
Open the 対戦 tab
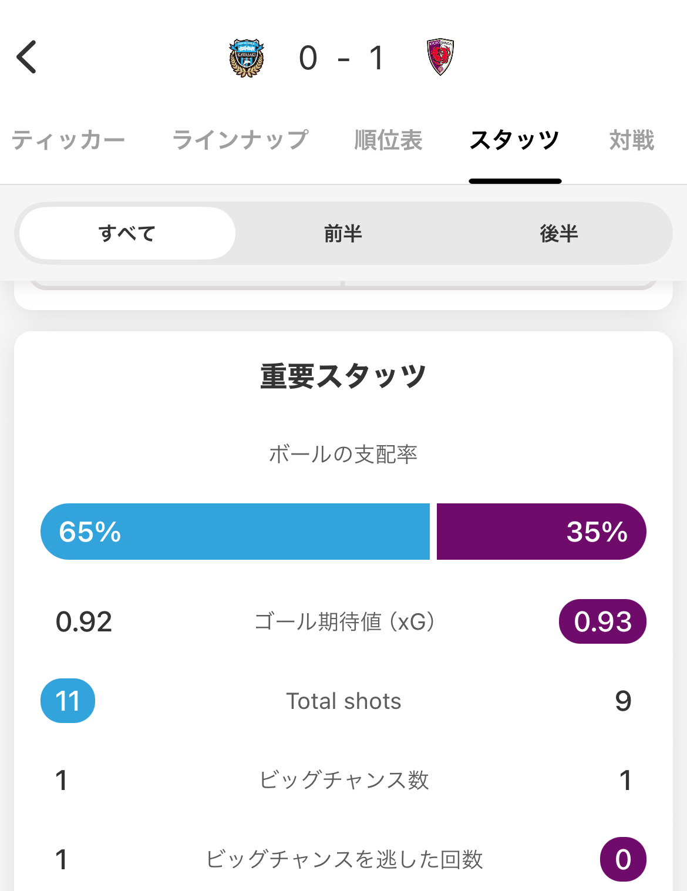pyautogui.click(x=632, y=140)
